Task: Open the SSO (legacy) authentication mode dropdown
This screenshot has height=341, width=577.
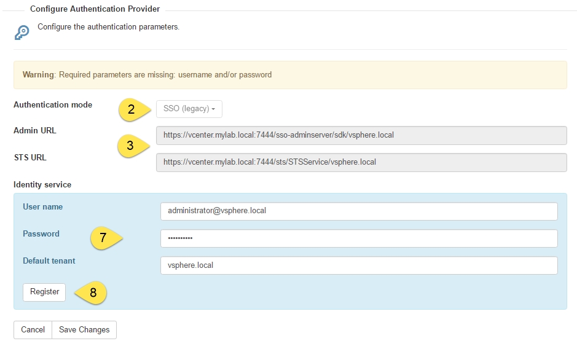Action: (x=189, y=109)
